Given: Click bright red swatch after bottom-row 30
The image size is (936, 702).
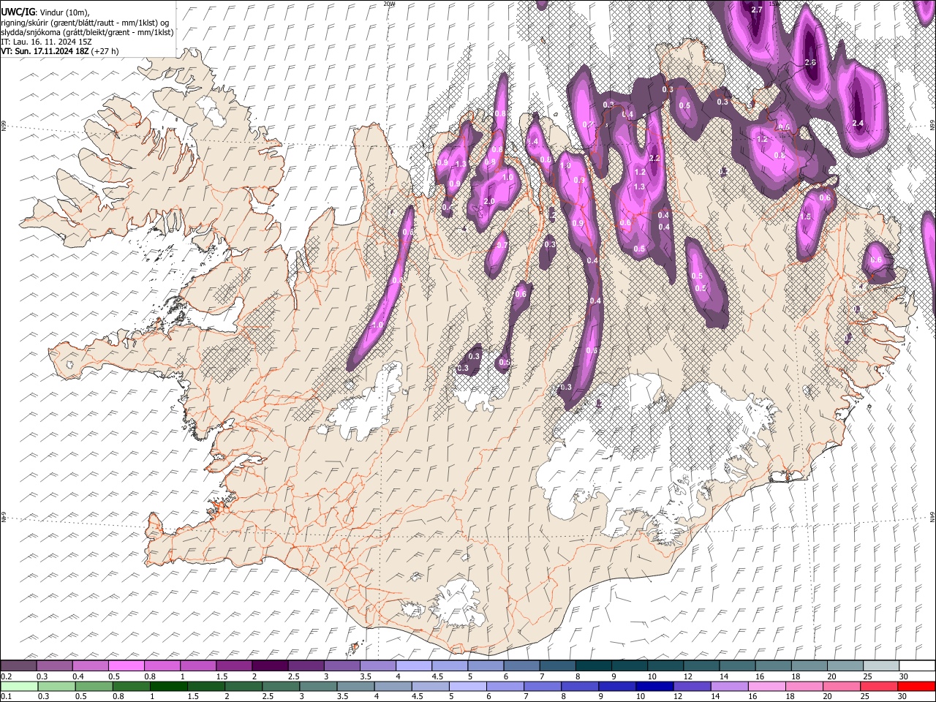Looking at the screenshot, I should [916, 686].
